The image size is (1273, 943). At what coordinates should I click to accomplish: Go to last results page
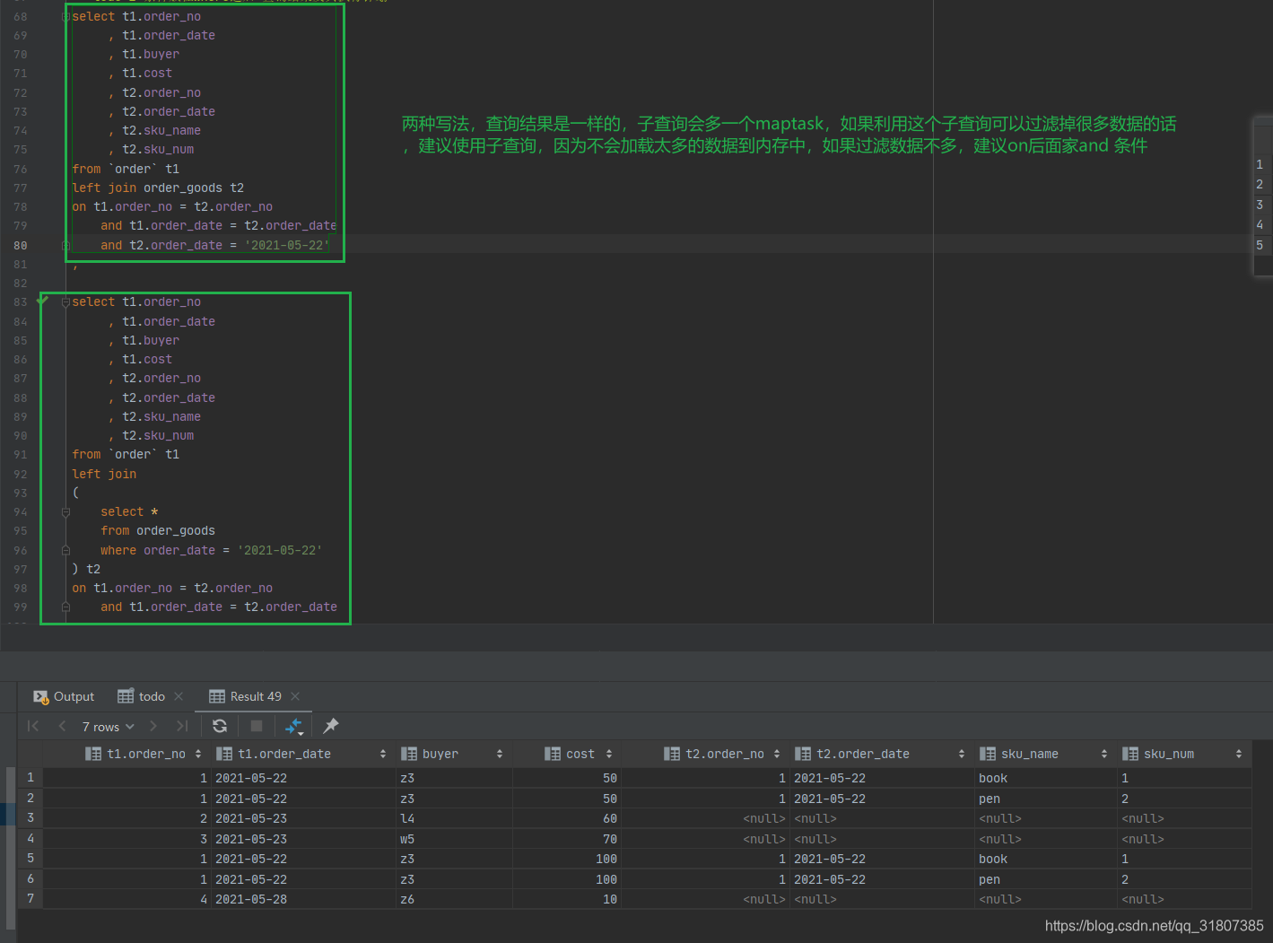click(x=182, y=726)
